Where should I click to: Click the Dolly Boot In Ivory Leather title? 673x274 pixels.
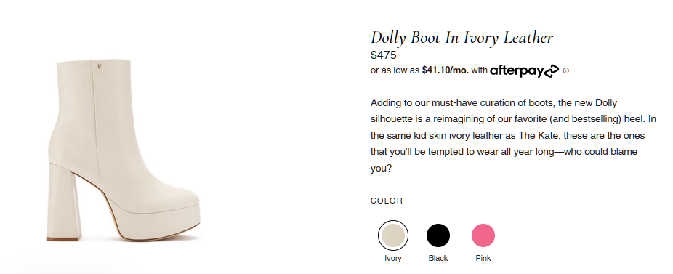(462, 38)
